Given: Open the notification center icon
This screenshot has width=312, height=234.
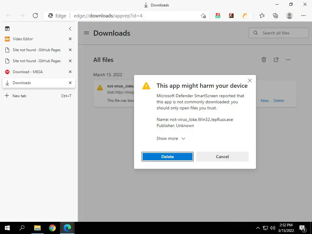Looking at the screenshot, I should (302, 228).
